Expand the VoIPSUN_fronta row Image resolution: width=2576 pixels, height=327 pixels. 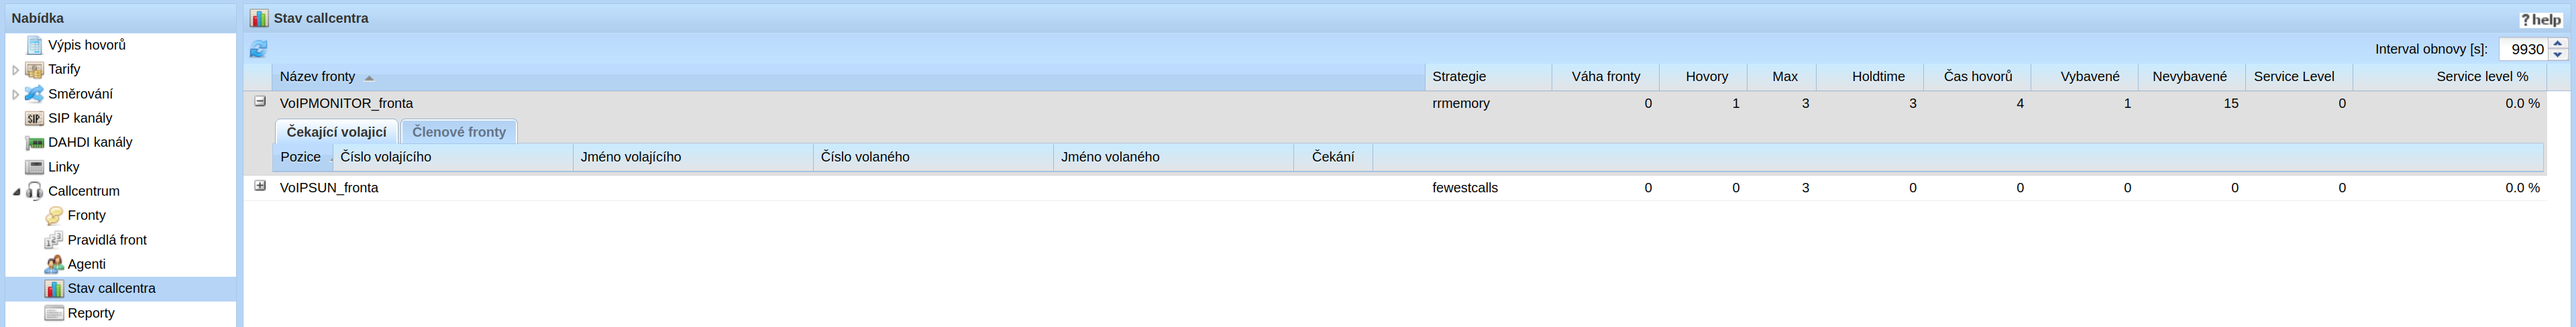tap(260, 186)
